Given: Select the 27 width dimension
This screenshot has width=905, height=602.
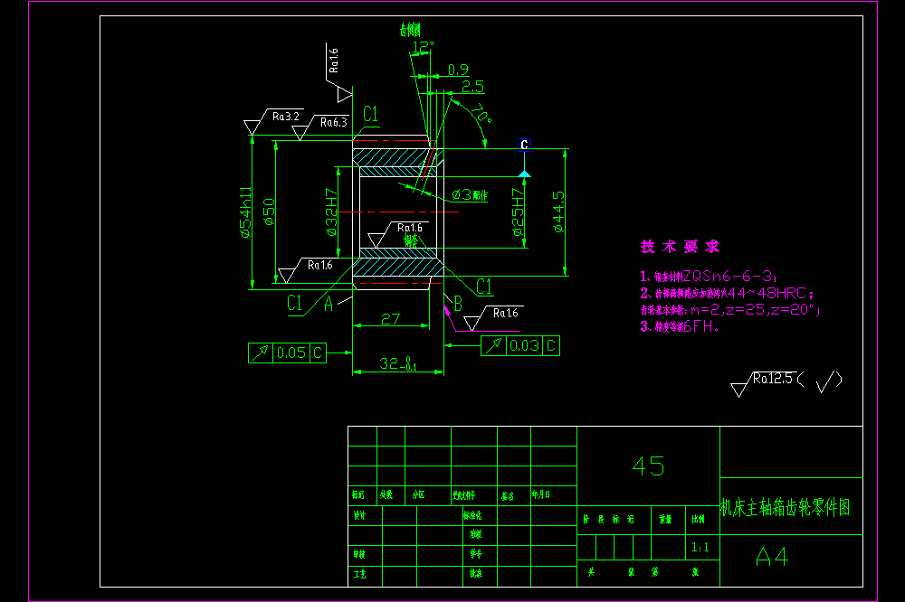Looking at the screenshot, I should [390, 319].
